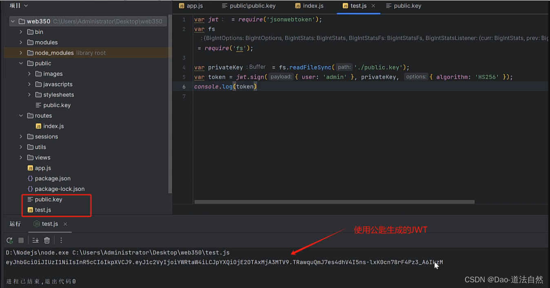Switch to the last public.key editor tab
Viewport: 550px width, 288px height.
point(404,6)
